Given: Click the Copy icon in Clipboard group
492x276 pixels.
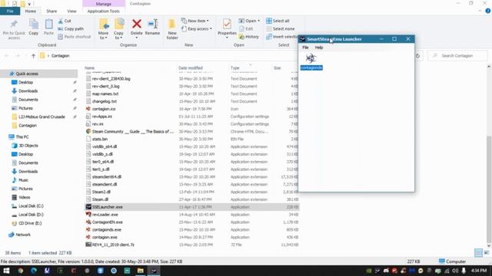Looking at the screenshot, I should tap(34, 24).
